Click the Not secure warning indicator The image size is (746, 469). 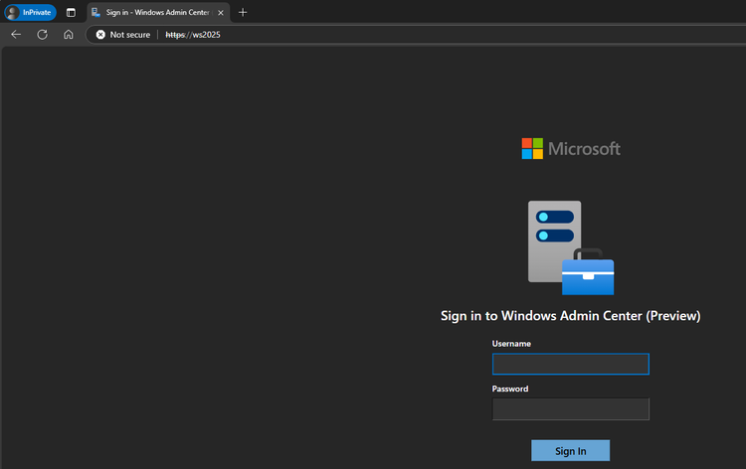coord(123,35)
